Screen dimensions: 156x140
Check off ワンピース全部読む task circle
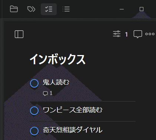pyautogui.click(x=34, y=111)
